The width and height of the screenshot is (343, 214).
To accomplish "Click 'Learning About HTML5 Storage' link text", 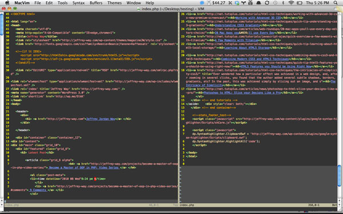I will tap(247, 48).
